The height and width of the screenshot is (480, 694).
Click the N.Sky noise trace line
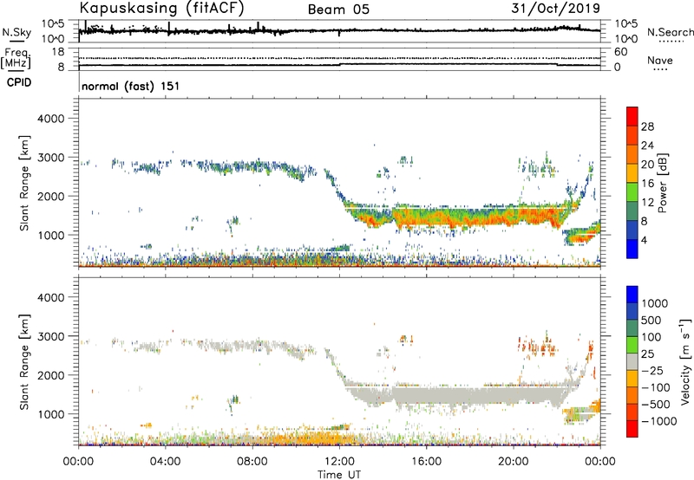click(x=339, y=30)
